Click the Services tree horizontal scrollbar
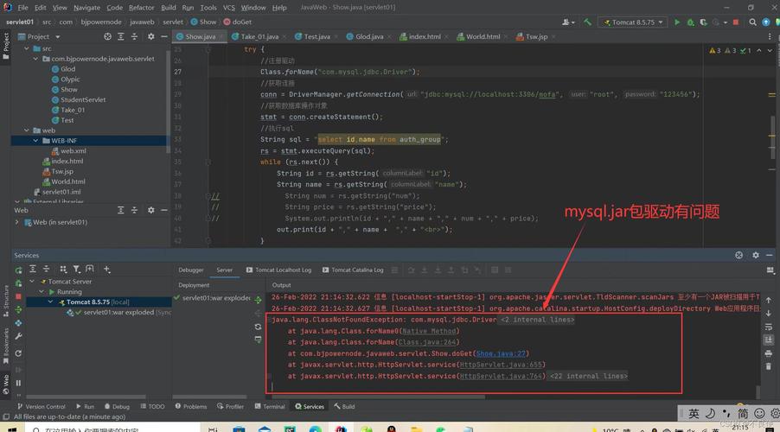This screenshot has width=780, height=432. coord(86,397)
